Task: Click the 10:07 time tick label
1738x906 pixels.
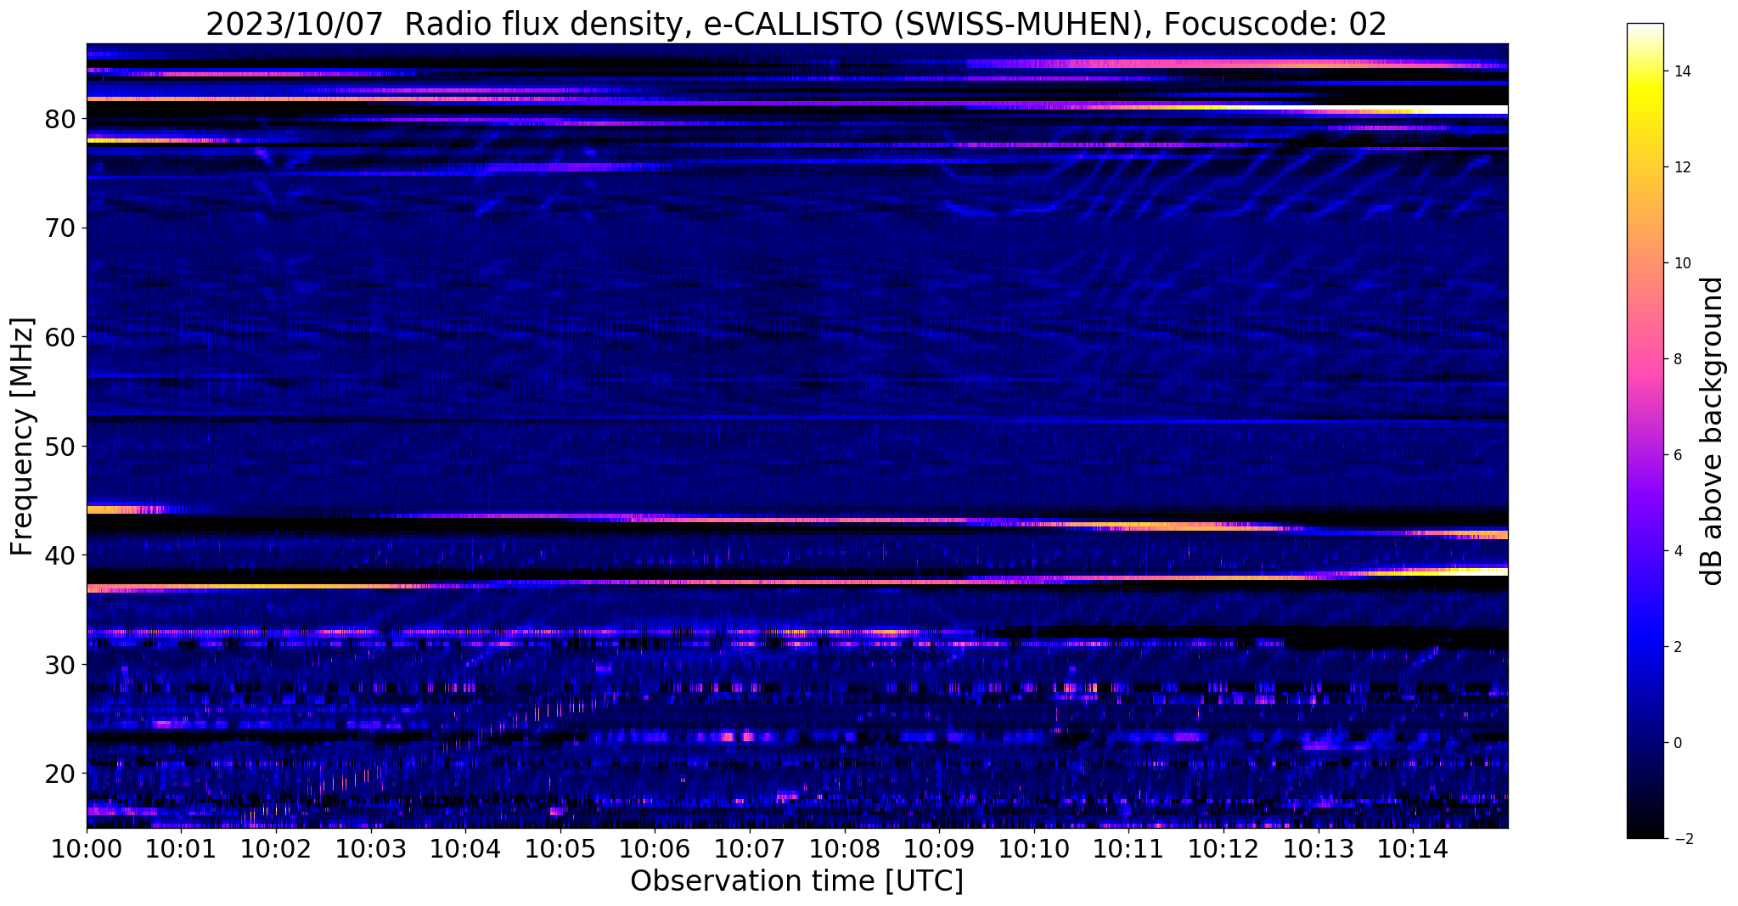Action: pos(749,848)
